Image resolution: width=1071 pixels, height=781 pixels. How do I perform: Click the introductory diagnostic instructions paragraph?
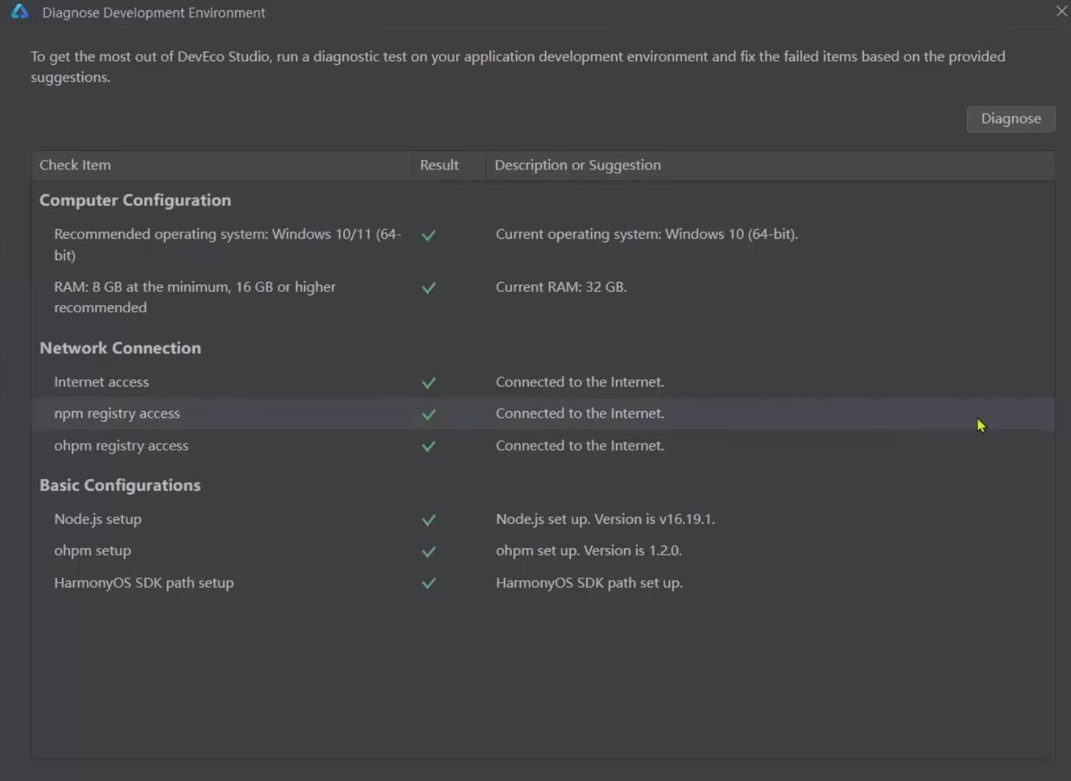point(518,66)
